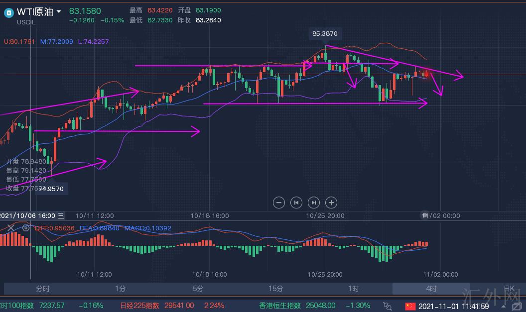Zoom in chart with plus button

click(x=331, y=202)
